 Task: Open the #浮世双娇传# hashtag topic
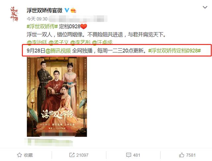[x=42, y=26]
